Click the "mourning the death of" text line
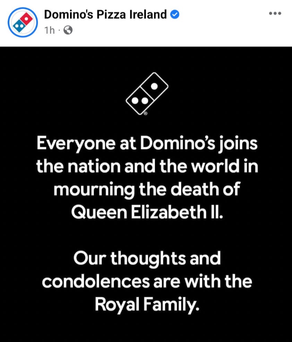Screen dimensions: 292x342 coord(147,190)
